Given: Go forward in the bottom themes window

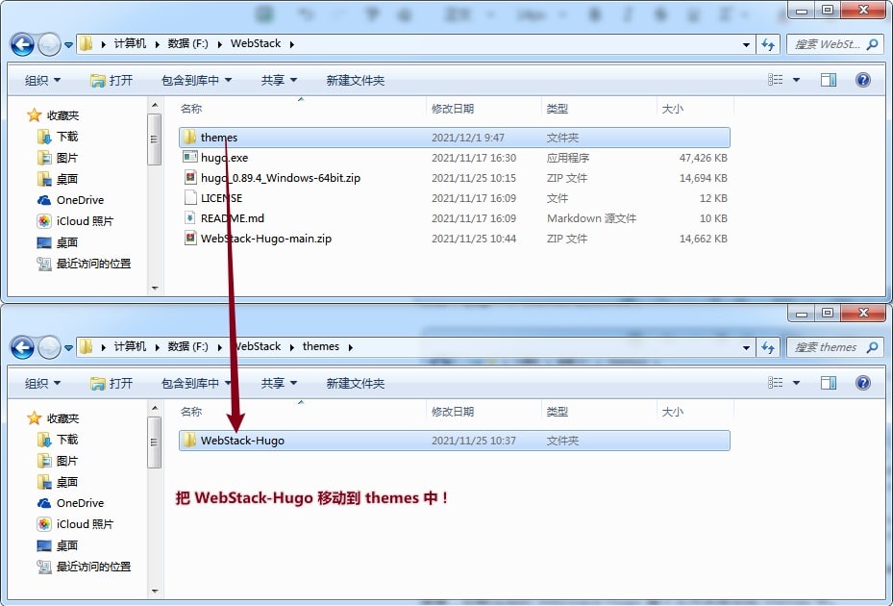Looking at the screenshot, I should coord(49,347).
